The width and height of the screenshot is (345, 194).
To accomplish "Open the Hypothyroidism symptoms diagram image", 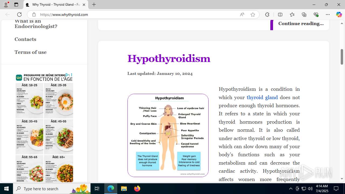I will tap(168, 135).
